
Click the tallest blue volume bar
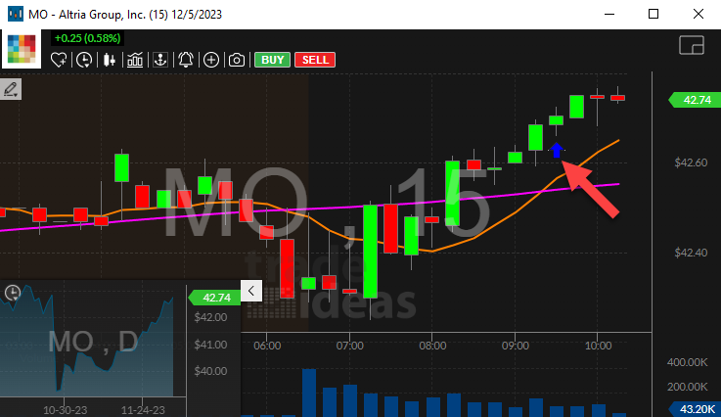click(309, 393)
